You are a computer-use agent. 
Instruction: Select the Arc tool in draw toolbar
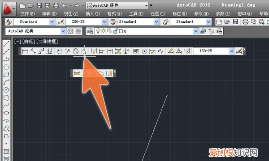click(x=6, y=82)
